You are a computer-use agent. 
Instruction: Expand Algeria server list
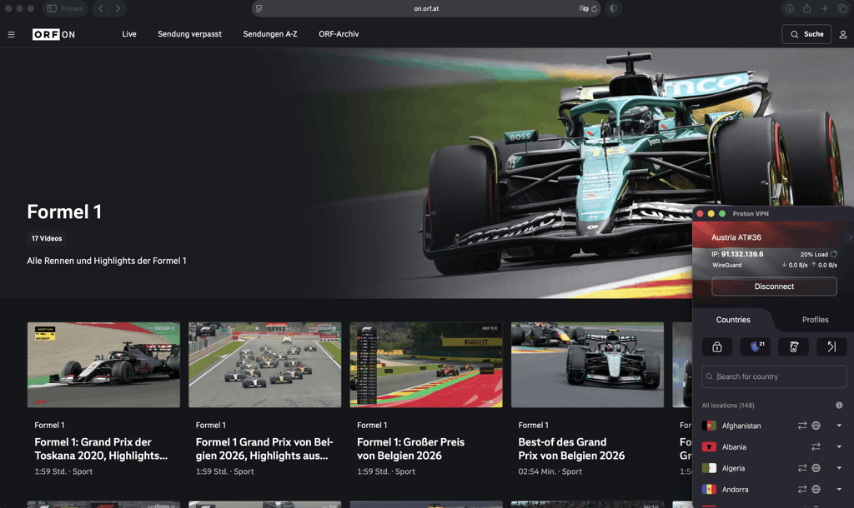[x=839, y=468]
